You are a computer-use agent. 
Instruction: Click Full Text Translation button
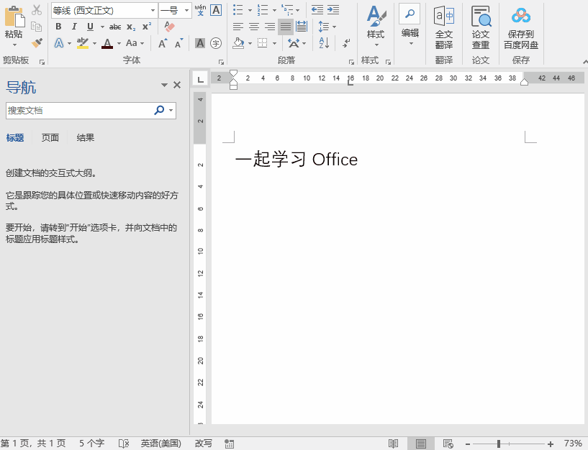[444, 28]
